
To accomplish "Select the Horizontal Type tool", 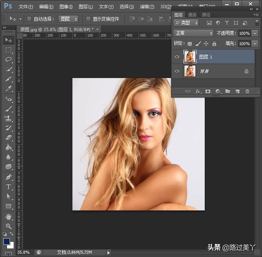I will (x=8, y=187).
